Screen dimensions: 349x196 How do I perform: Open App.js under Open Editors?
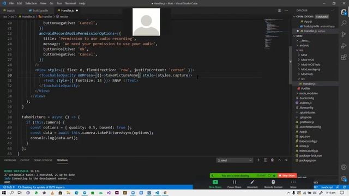pyautogui.click(x=308, y=22)
